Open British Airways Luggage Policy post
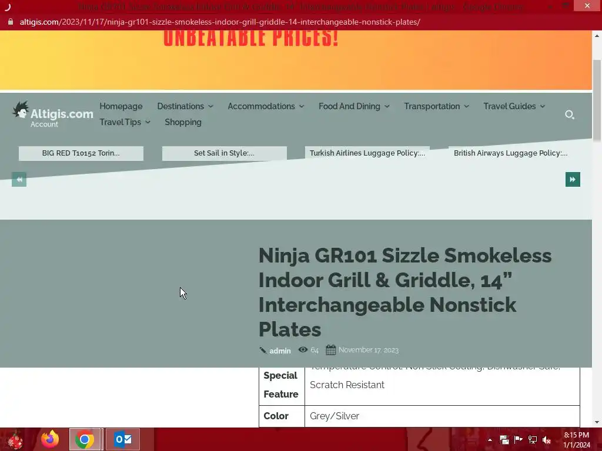602x451 pixels. coord(511,153)
